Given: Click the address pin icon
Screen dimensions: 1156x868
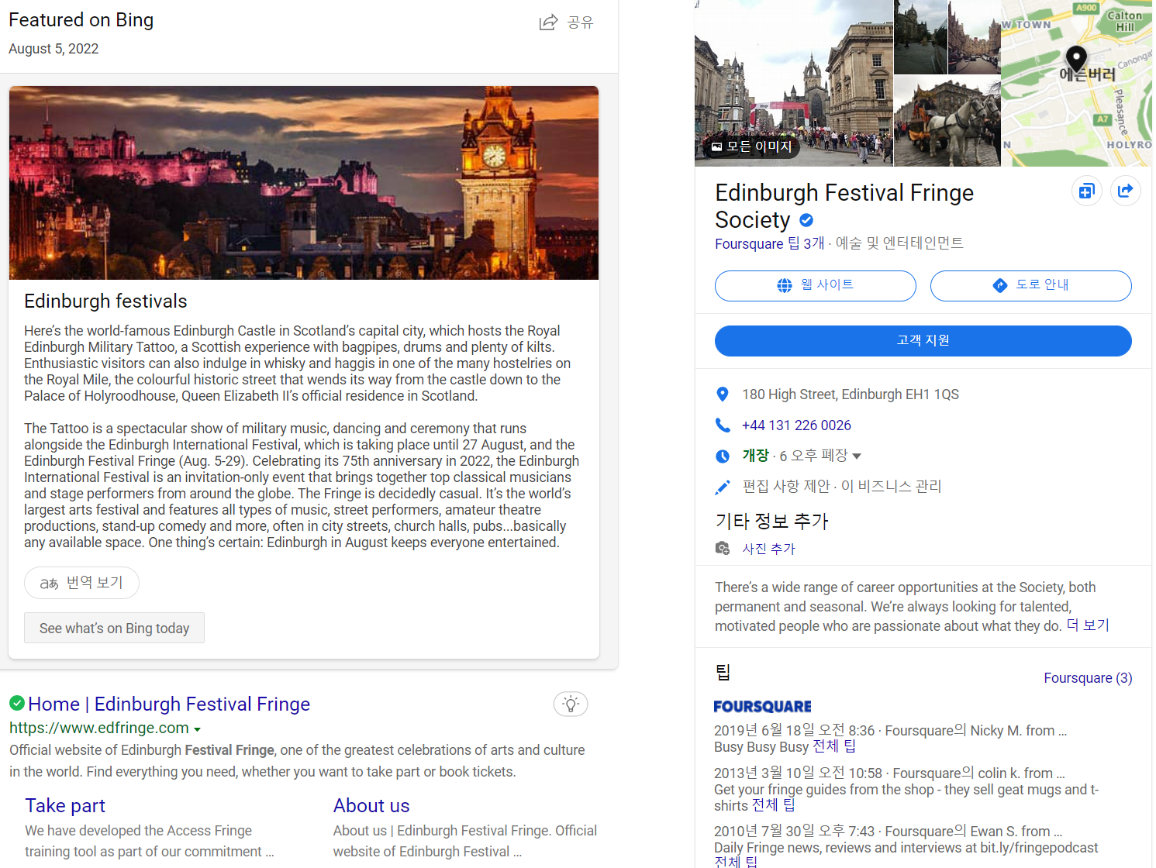Looking at the screenshot, I should 723,394.
